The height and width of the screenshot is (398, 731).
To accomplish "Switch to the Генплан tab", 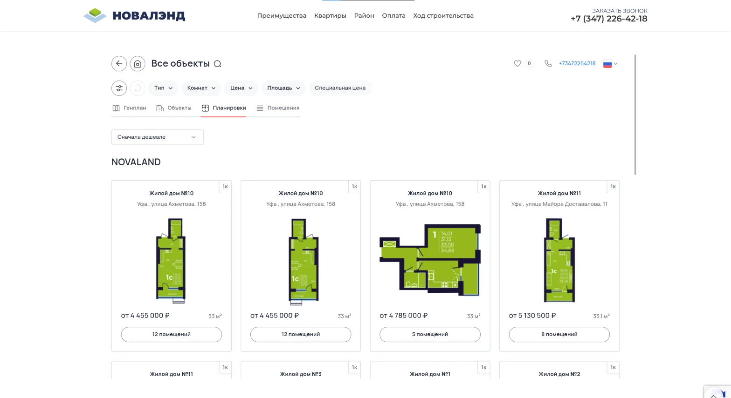I will pos(129,108).
